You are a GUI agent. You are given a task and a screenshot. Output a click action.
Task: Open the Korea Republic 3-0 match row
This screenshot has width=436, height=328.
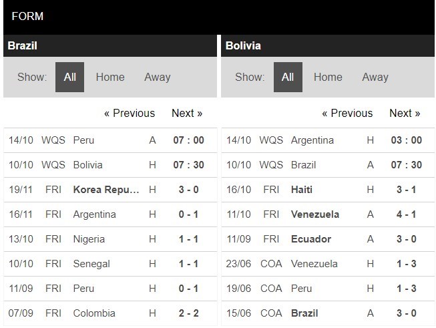coord(110,190)
